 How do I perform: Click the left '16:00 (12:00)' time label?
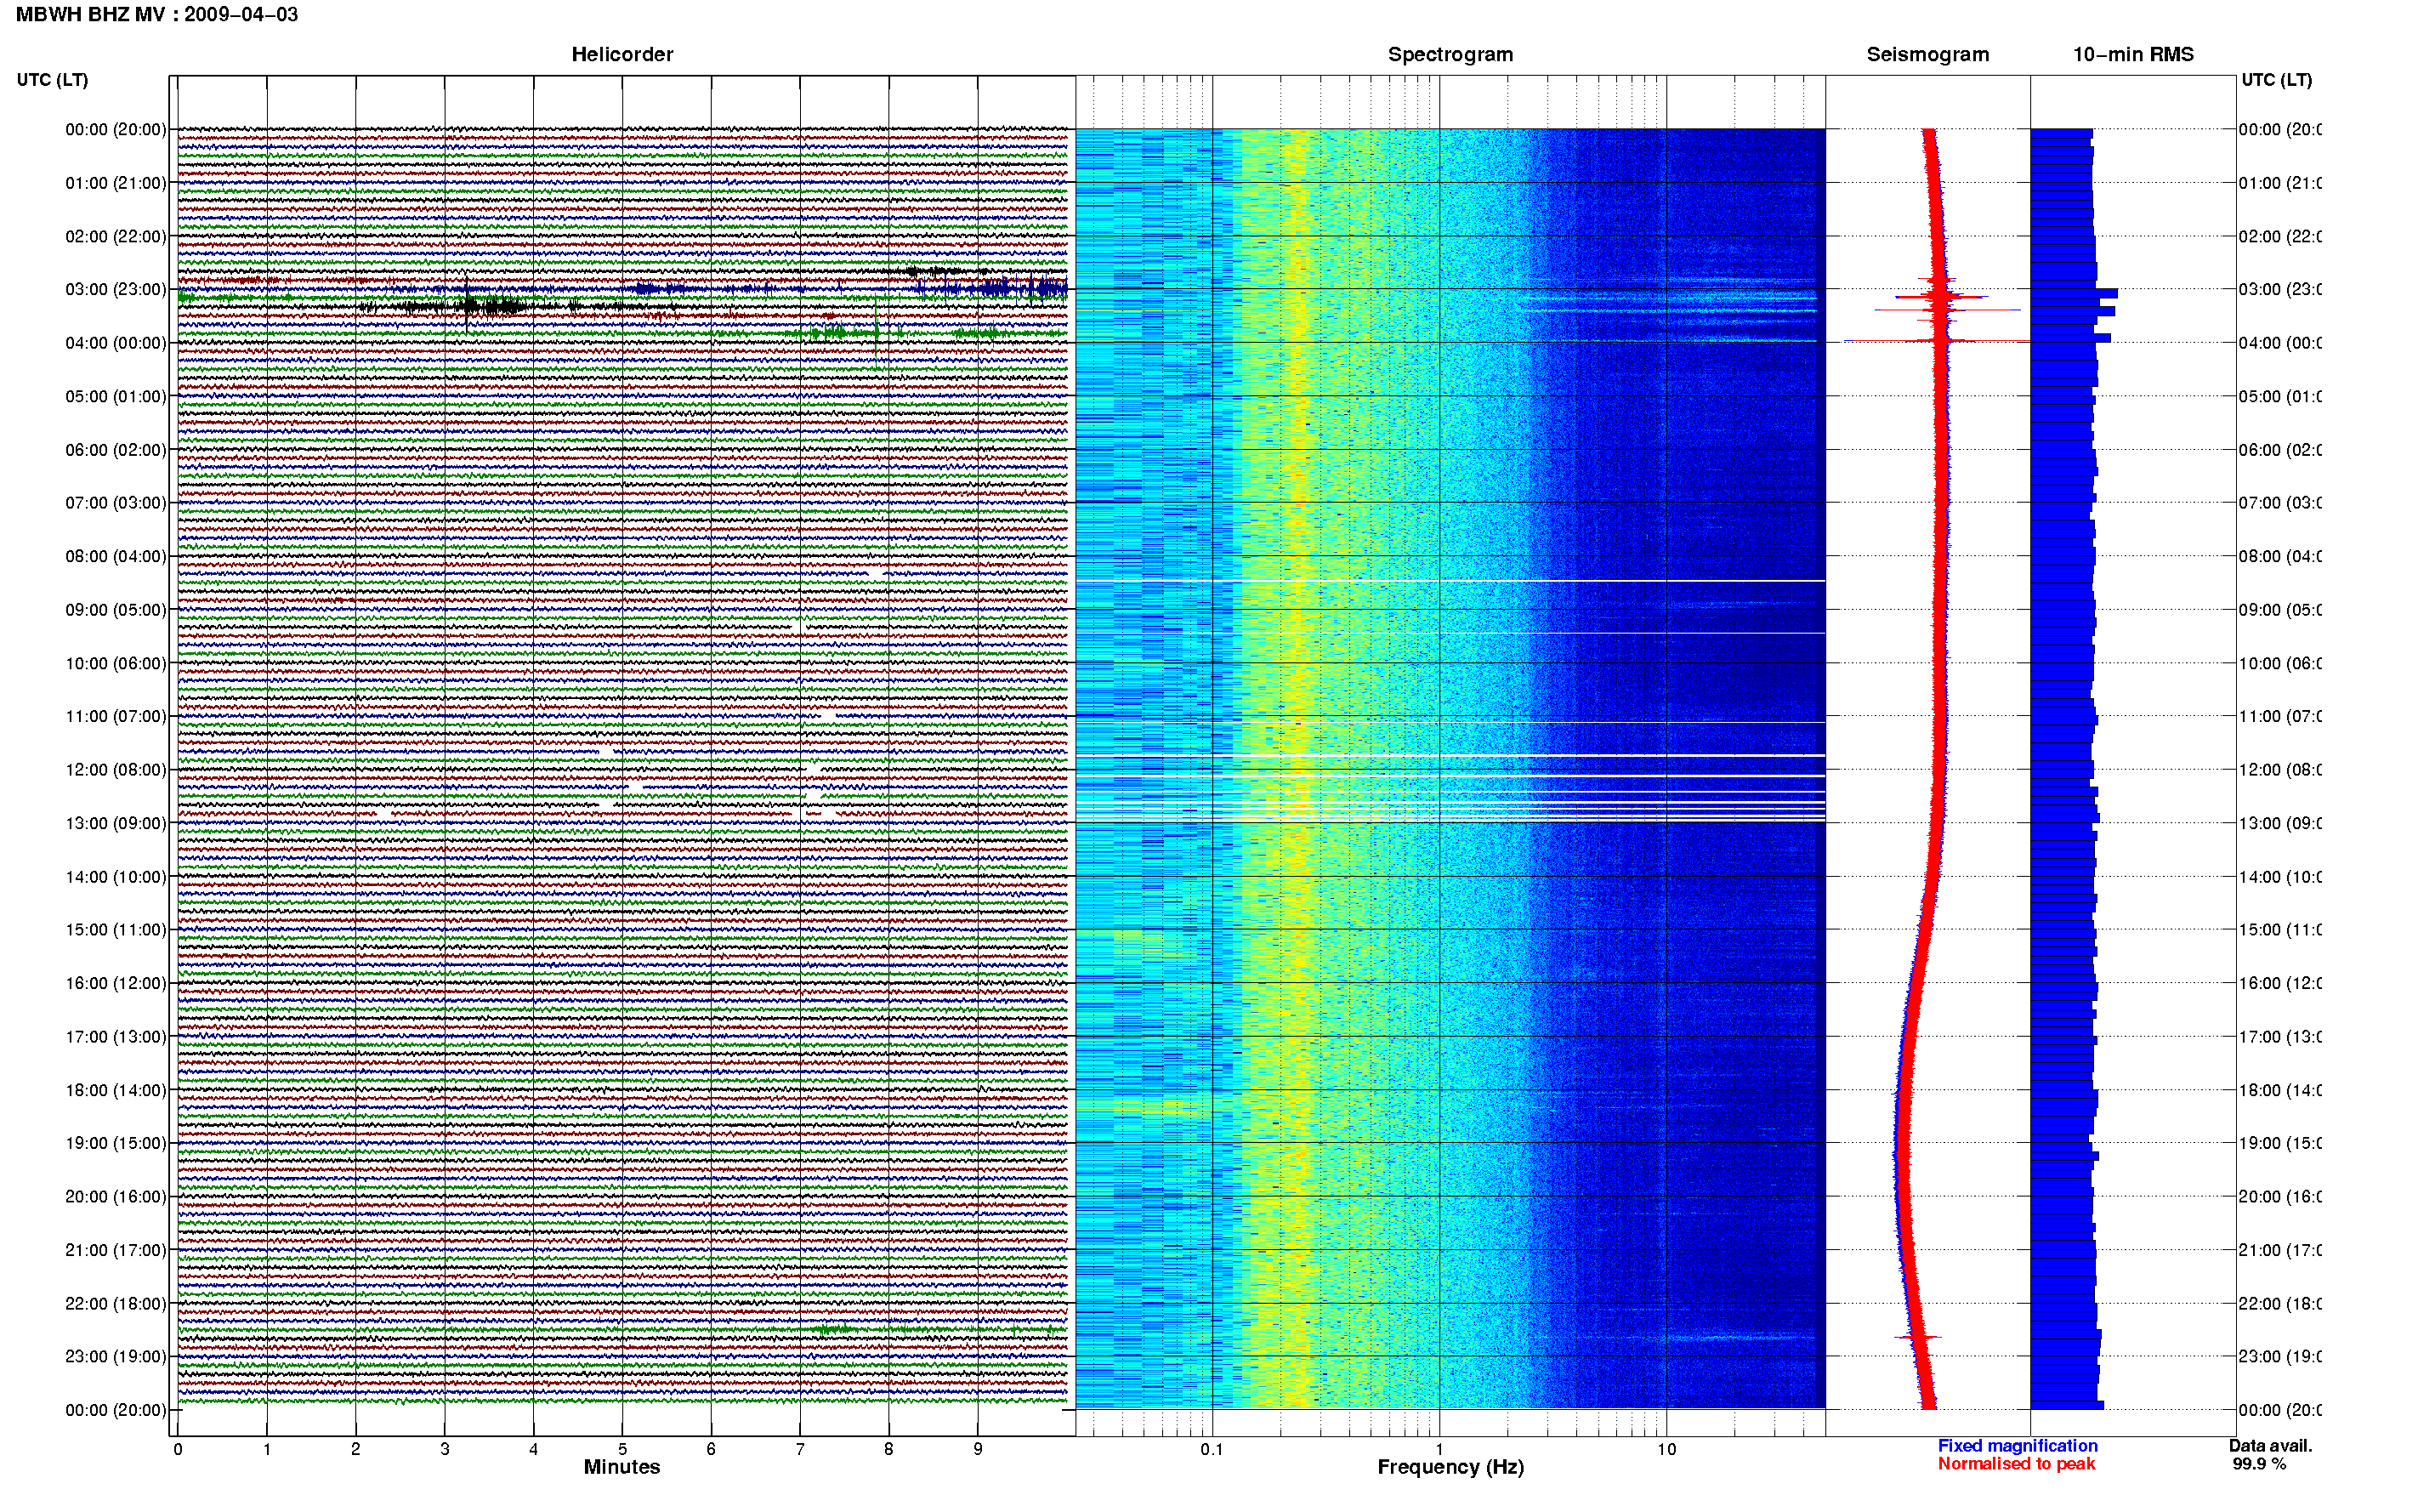click(116, 983)
